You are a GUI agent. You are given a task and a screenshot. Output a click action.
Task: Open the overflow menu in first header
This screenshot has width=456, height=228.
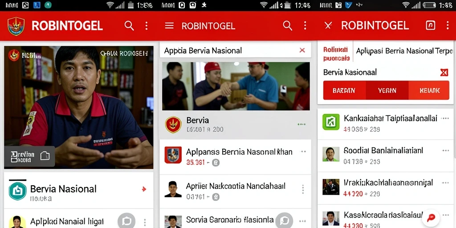click(x=146, y=26)
